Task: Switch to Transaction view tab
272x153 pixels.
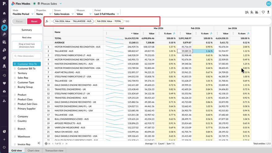Action: (54, 151)
